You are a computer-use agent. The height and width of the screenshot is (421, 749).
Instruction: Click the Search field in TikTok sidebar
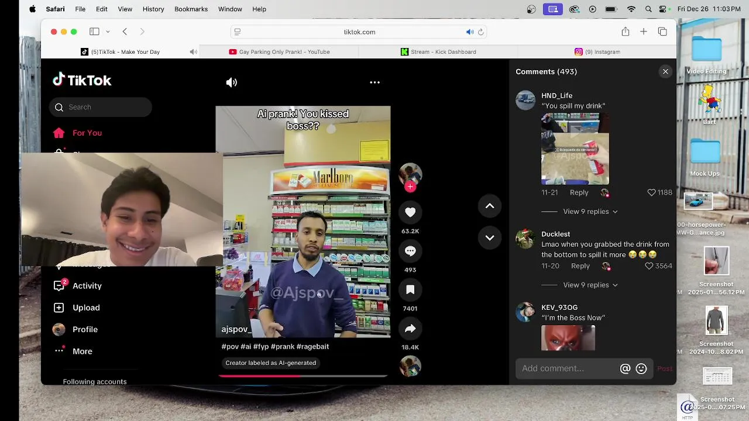click(x=101, y=107)
